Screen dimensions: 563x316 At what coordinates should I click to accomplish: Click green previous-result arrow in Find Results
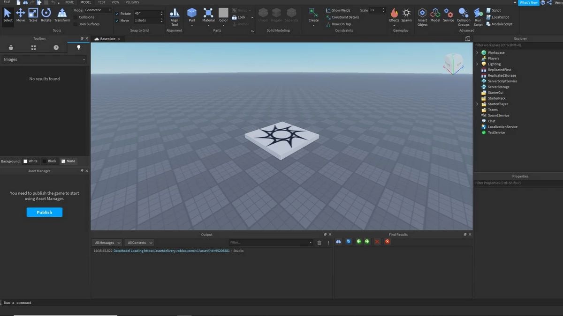tap(358, 242)
